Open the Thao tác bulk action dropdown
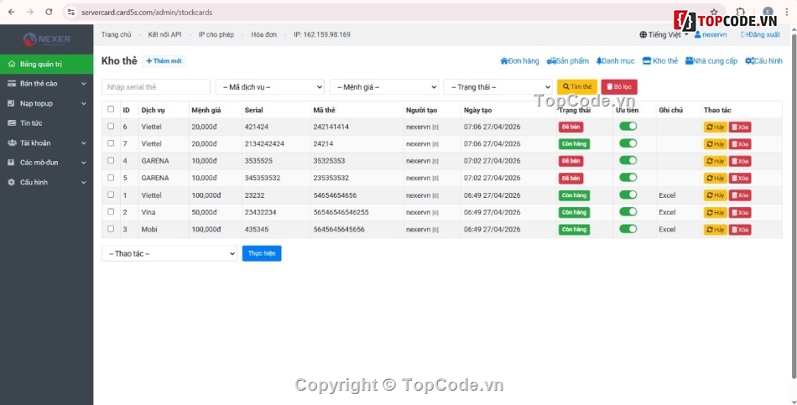This screenshot has height=405, width=797. [x=169, y=253]
